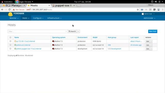Open Activities overview
This screenshot has height=93, width=165.
(x=7, y=2)
